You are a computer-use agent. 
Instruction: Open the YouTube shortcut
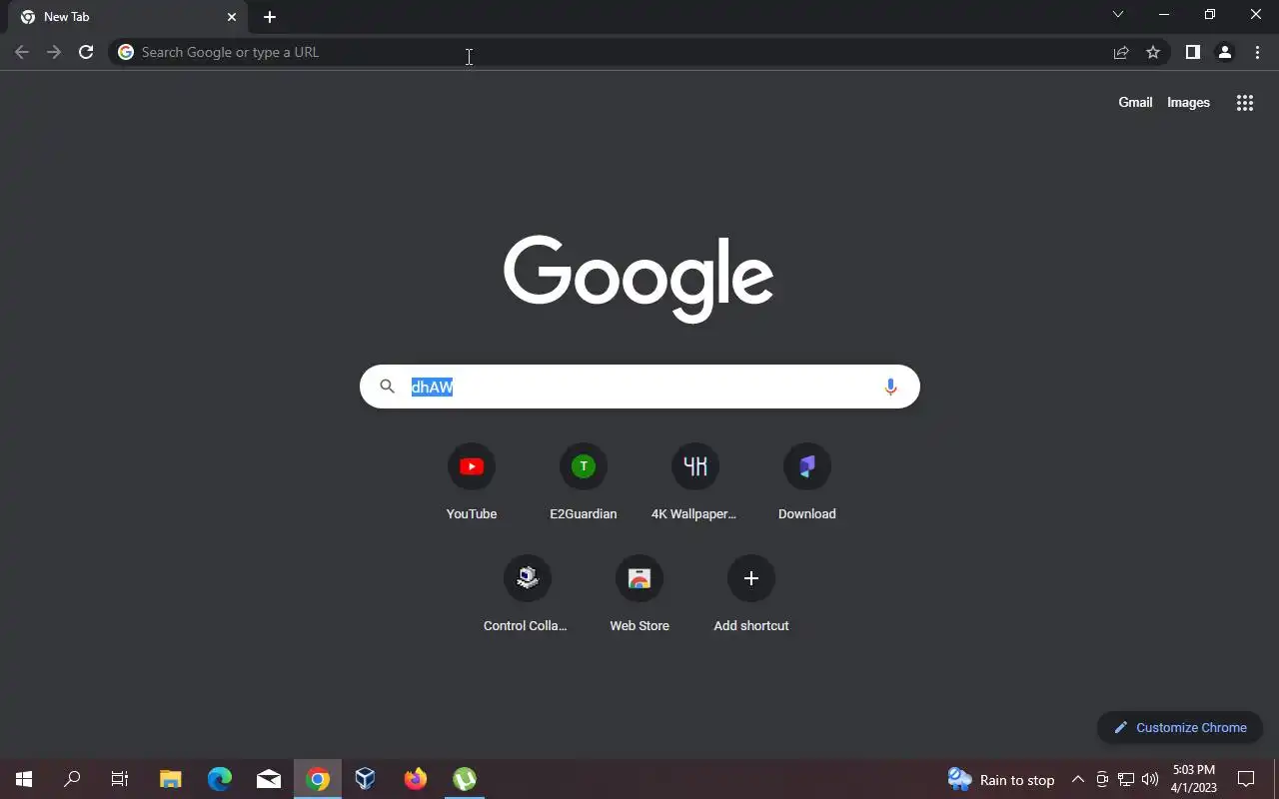coord(472,482)
